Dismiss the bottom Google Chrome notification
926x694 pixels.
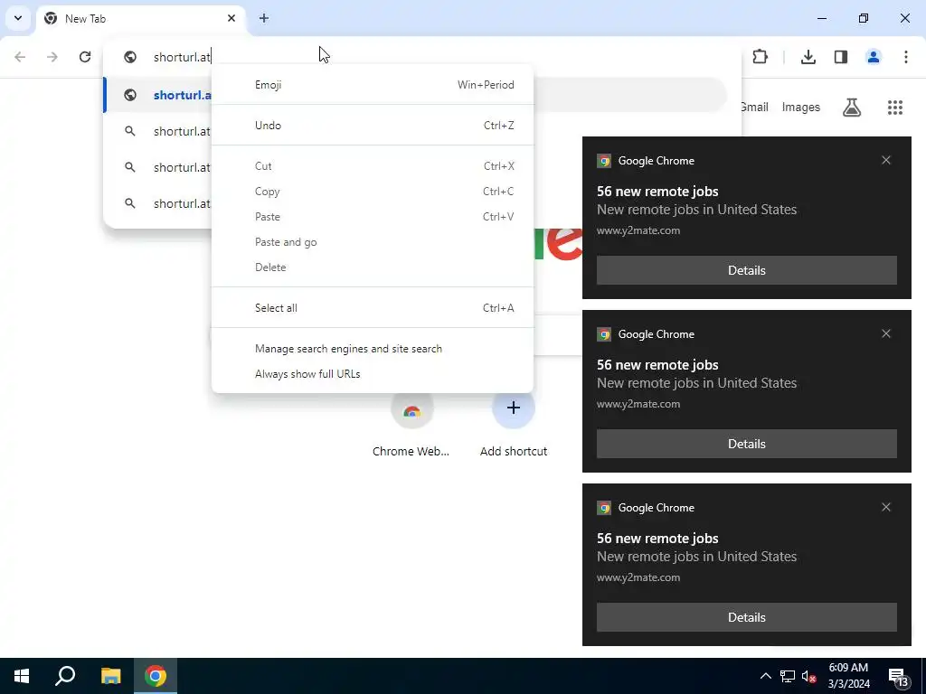click(886, 507)
